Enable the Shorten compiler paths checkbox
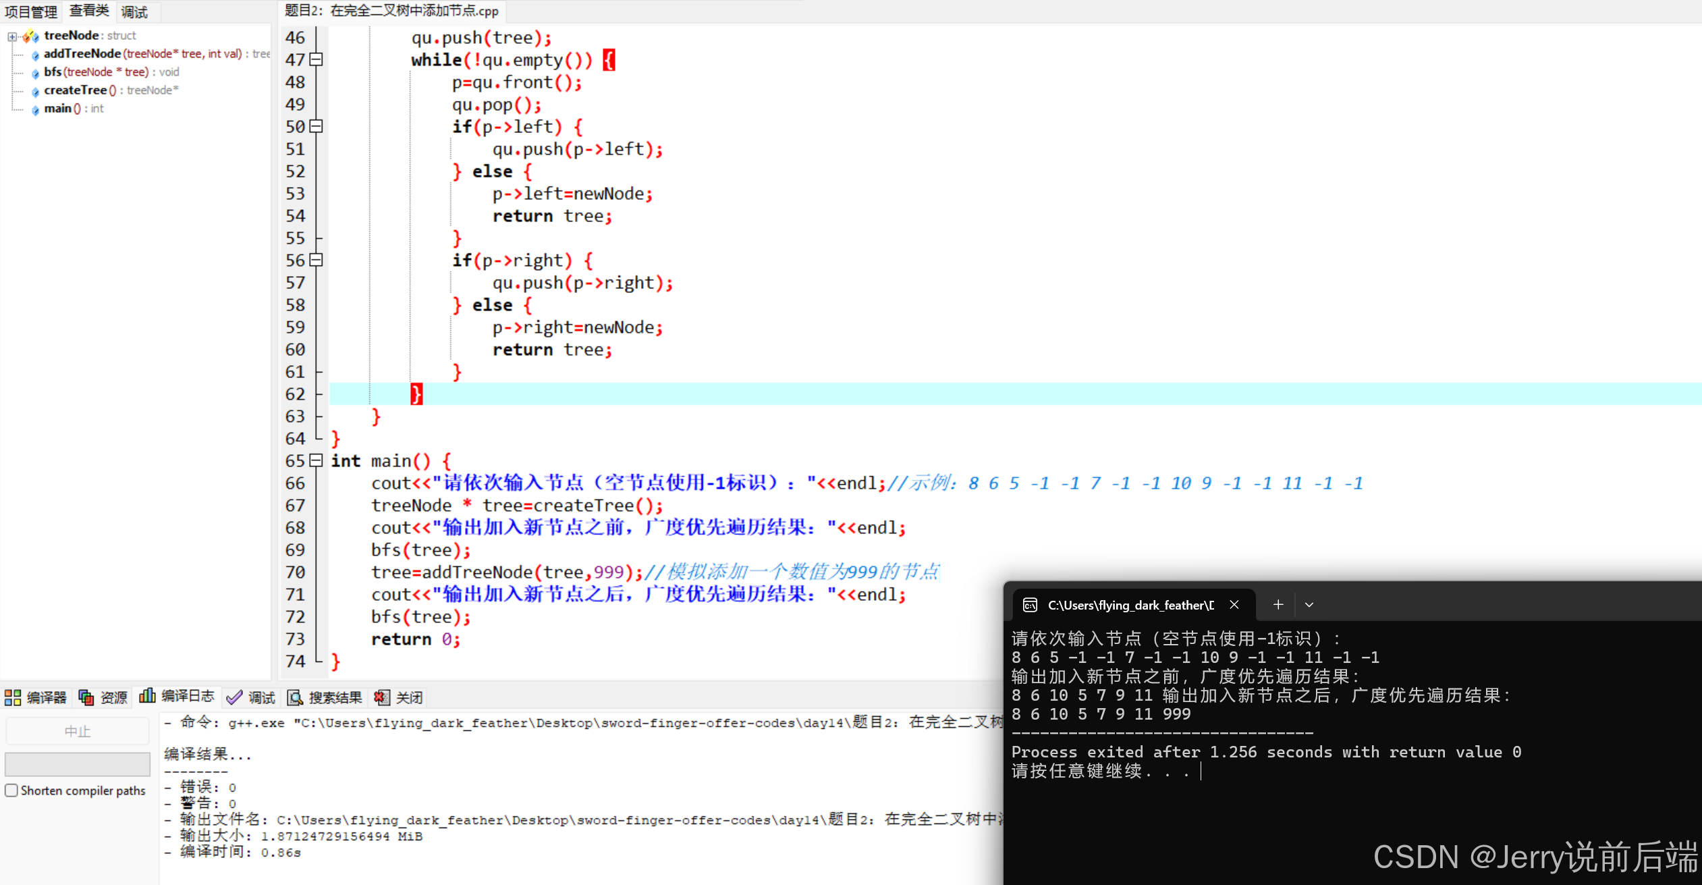Viewport: 1702px width, 885px height. coord(11,790)
